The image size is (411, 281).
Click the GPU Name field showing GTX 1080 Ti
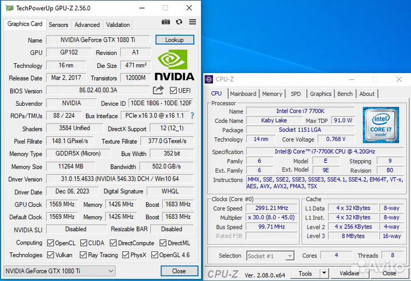tap(98, 39)
